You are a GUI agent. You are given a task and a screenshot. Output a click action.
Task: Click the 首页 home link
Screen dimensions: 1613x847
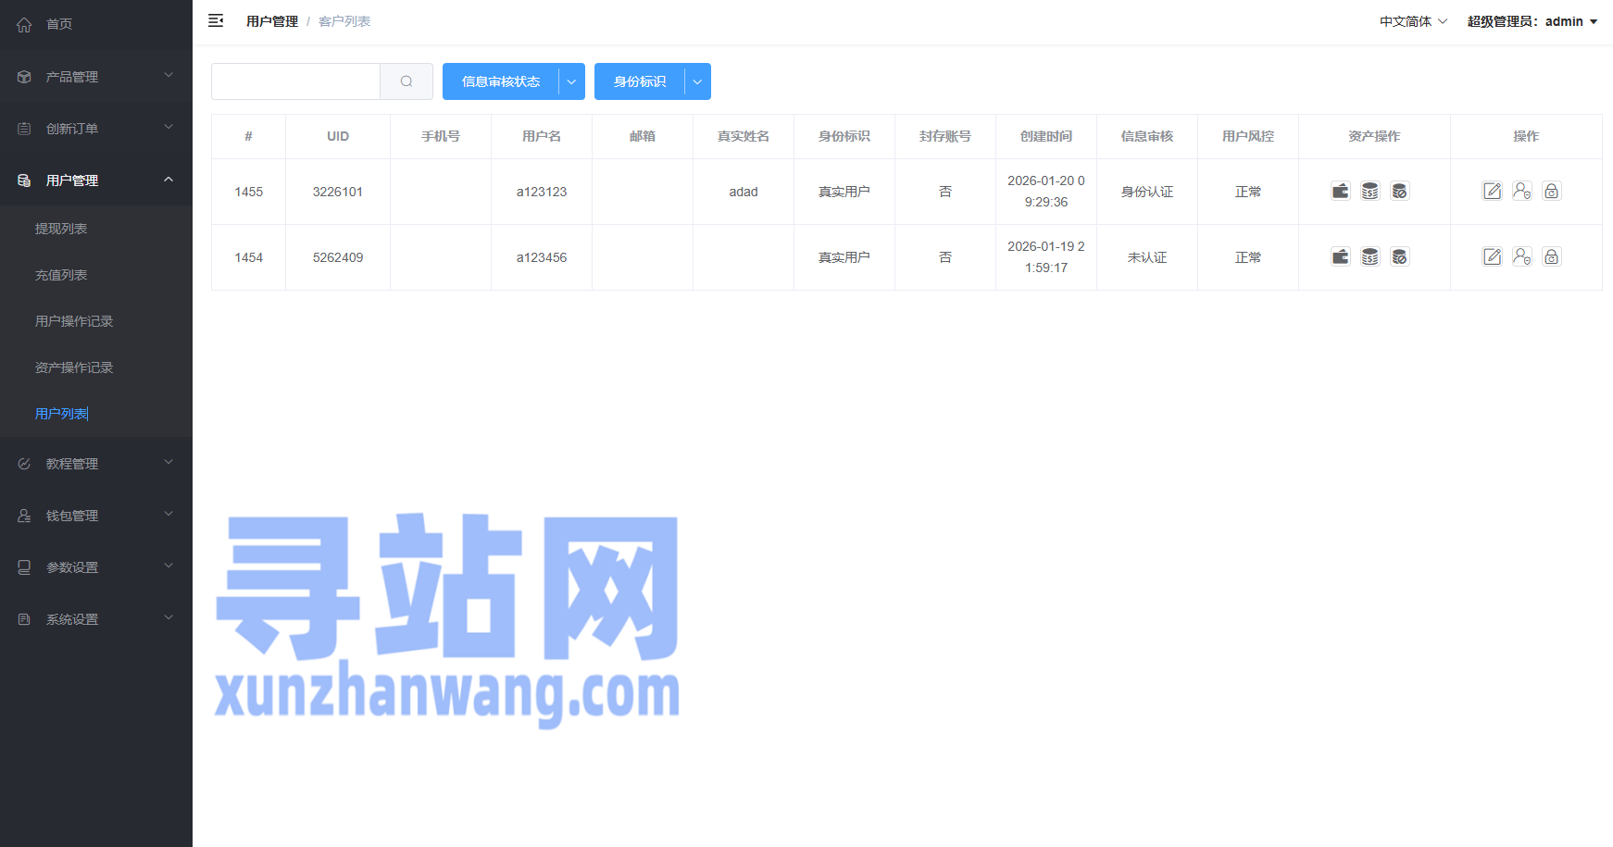59,24
